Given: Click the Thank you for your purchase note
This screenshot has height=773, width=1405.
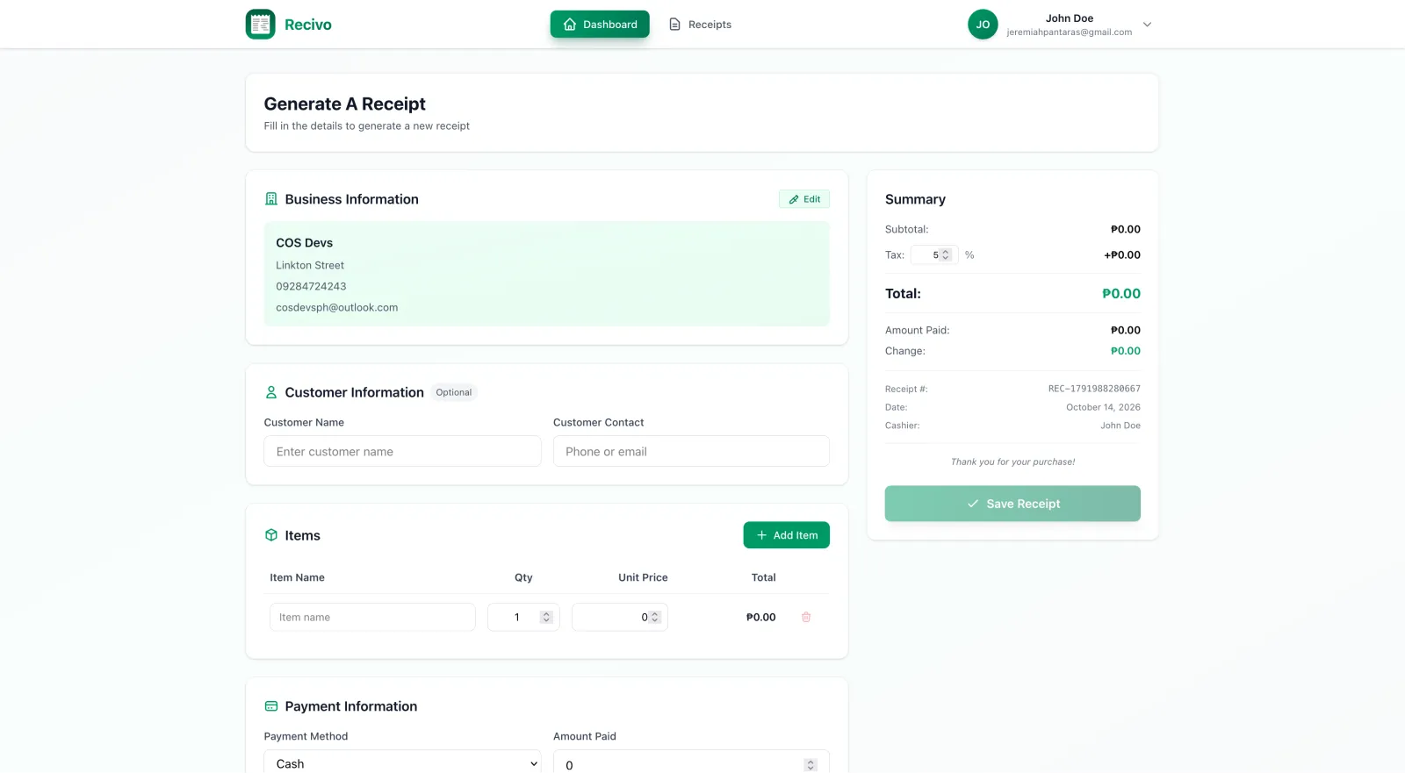Looking at the screenshot, I should [x=1012, y=462].
